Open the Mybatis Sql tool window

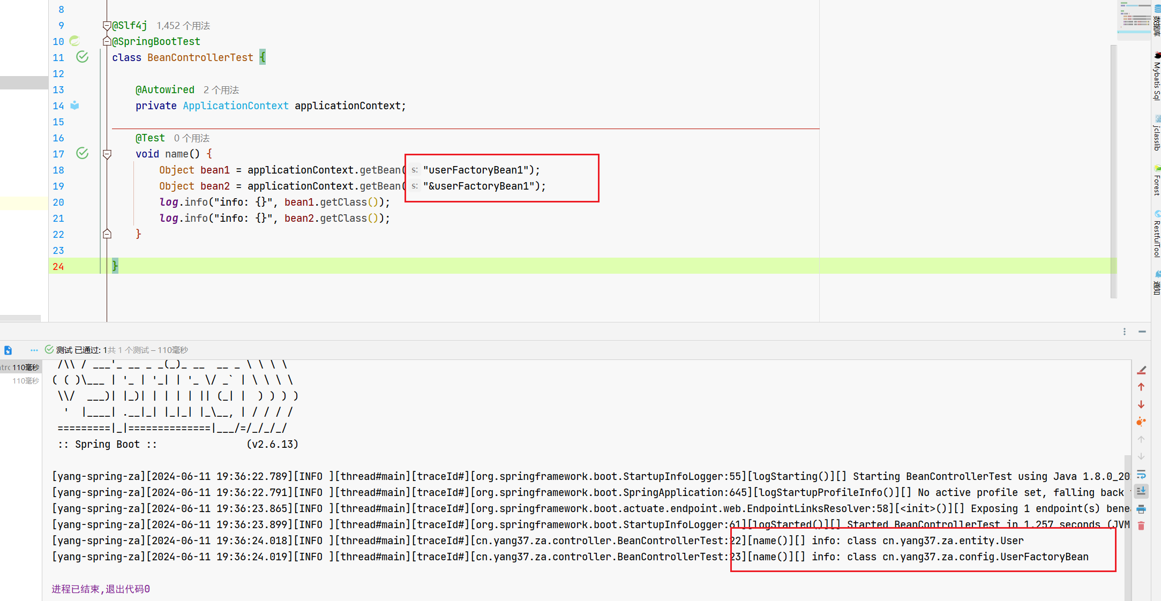[x=1157, y=77]
